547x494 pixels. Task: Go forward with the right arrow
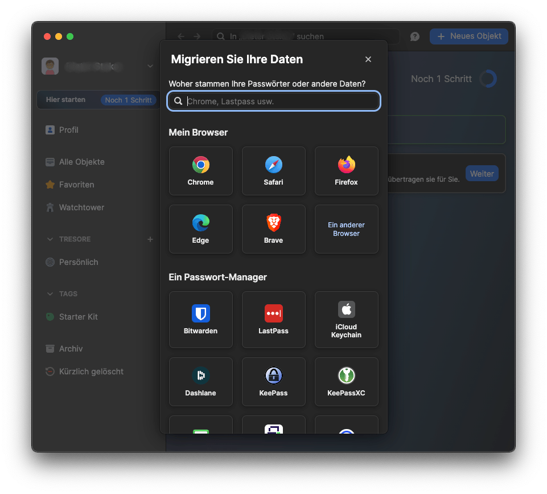coord(197,36)
